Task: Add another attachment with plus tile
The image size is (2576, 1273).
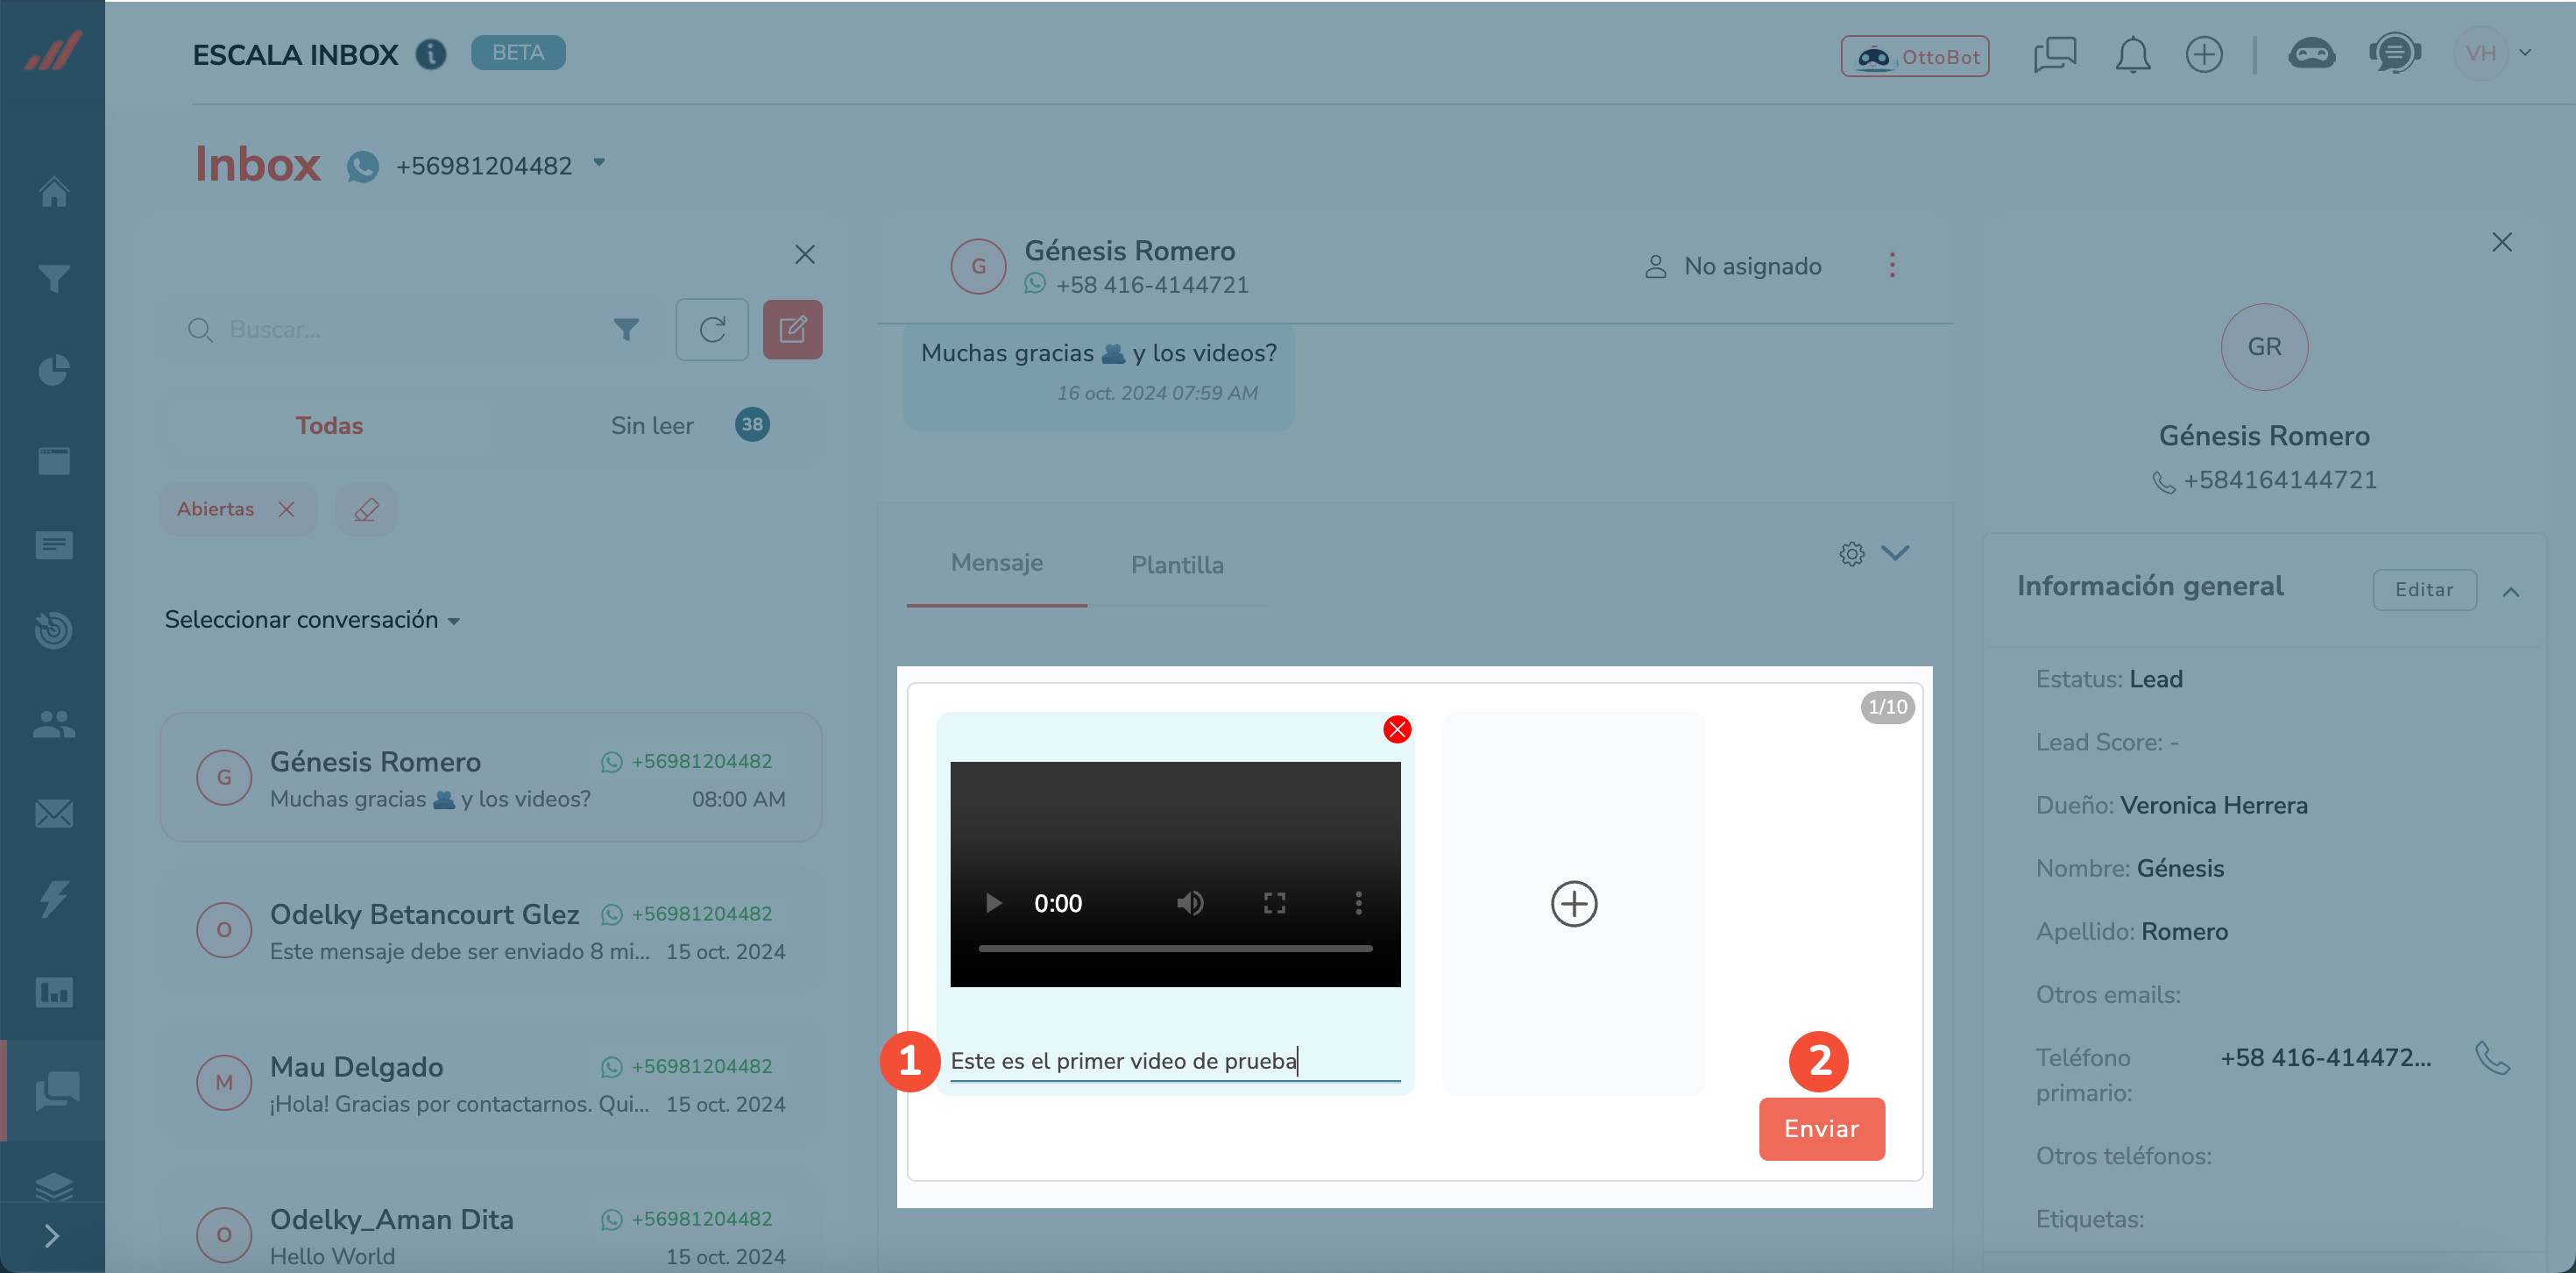Action: point(1574,904)
